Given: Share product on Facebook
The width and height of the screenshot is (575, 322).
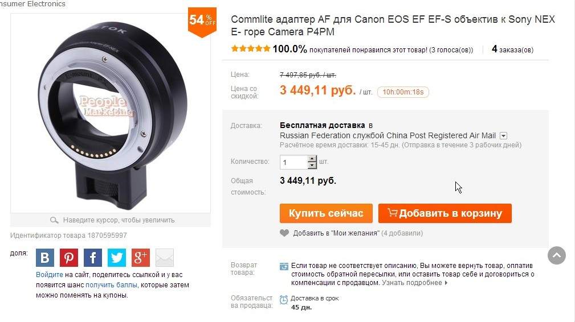Looking at the screenshot, I should click(x=93, y=258).
